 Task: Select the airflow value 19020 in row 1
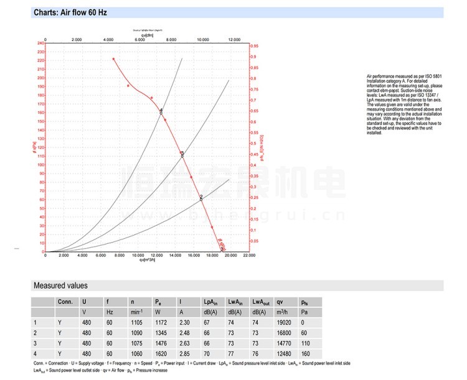click(283, 323)
